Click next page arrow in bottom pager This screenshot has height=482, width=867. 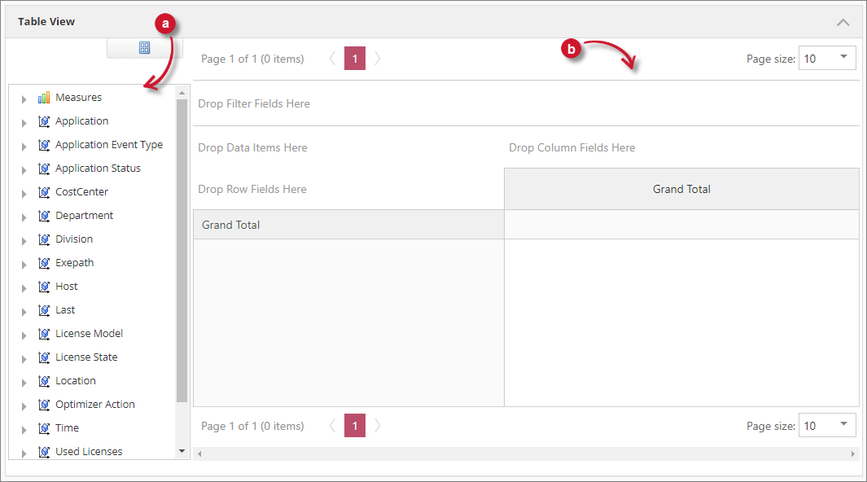tap(377, 425)
